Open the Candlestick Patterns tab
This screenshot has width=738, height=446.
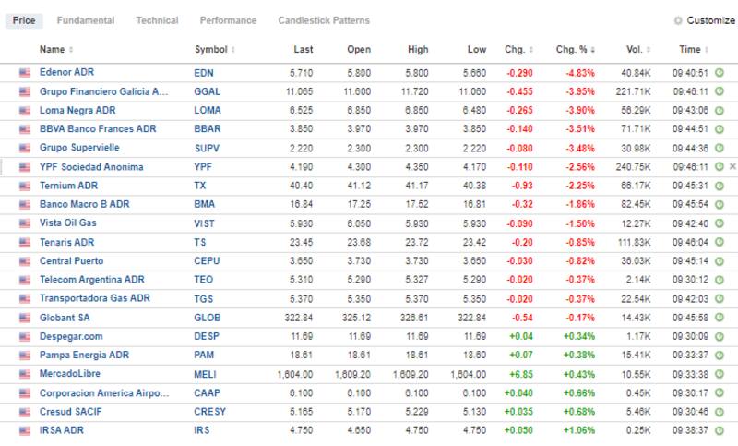[323, 20]
